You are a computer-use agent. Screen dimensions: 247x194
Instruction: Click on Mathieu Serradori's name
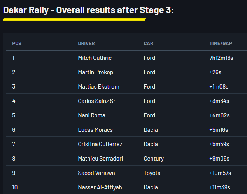click(x=101, y=159)
